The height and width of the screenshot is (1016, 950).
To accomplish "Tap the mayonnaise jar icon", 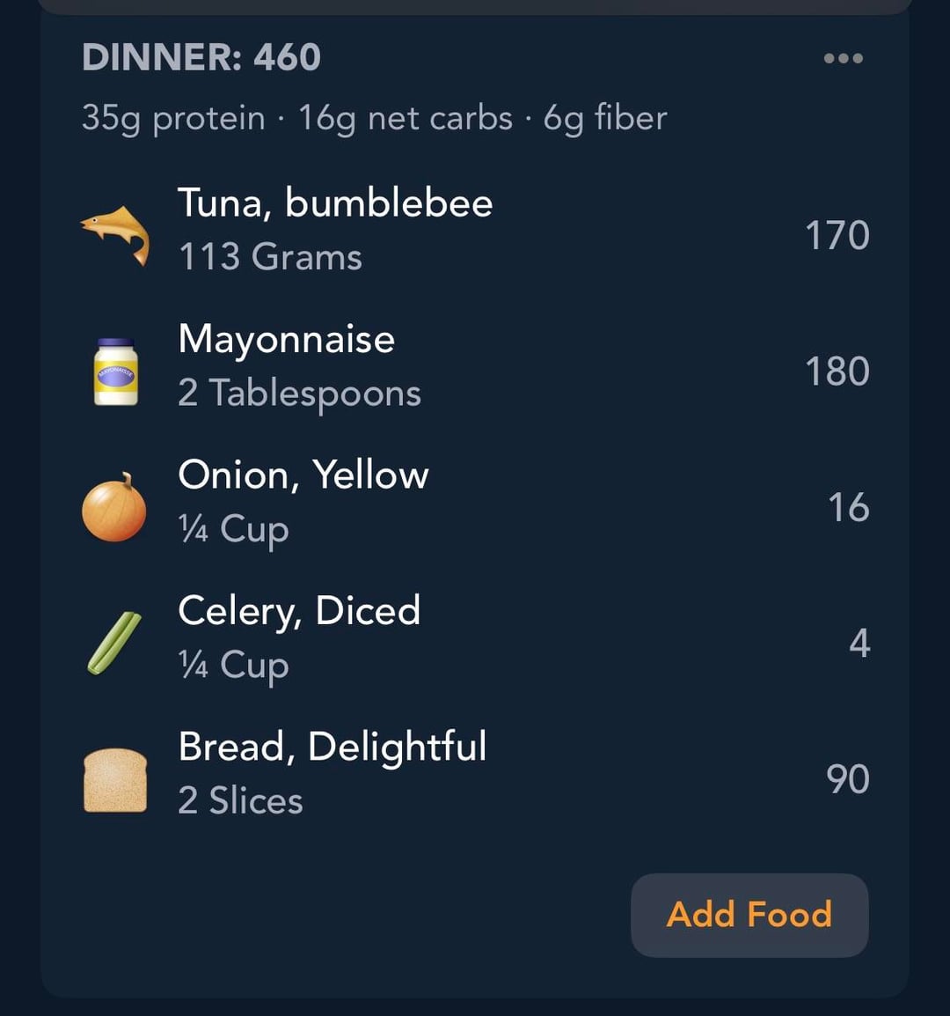I will (115, 372).
